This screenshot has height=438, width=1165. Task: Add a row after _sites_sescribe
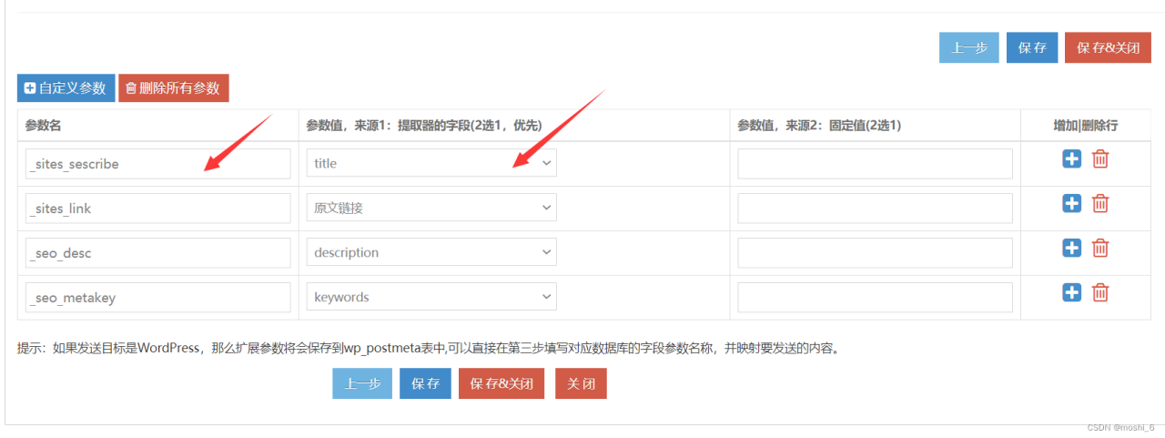coord(1072,158)
